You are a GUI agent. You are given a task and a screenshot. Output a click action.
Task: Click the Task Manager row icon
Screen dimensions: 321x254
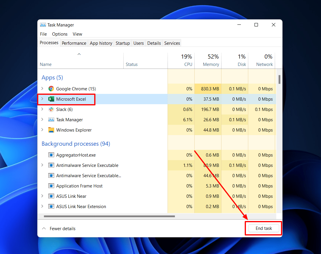(51, 119)
